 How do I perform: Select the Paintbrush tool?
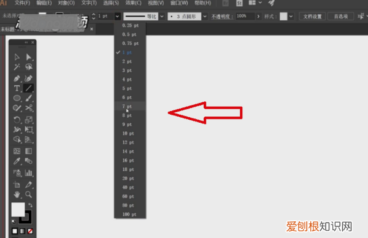click(29, 98)
